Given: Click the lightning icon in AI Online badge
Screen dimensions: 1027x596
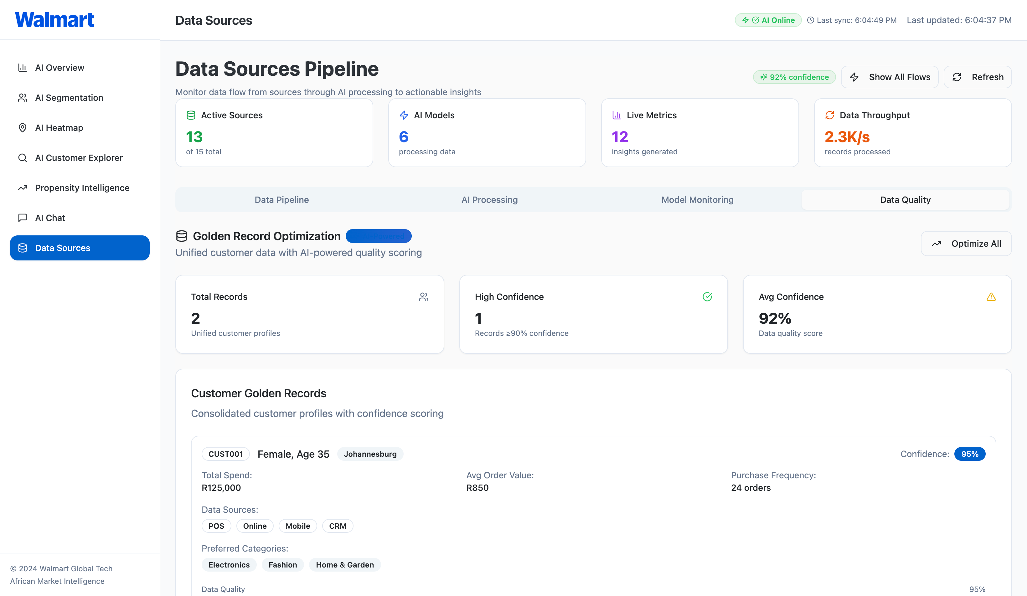Looking at the screenshot, I should (746, 20).
